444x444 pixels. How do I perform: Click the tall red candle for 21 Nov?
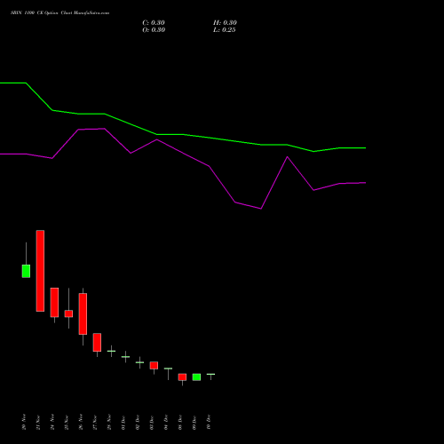[x=40, y=271]
